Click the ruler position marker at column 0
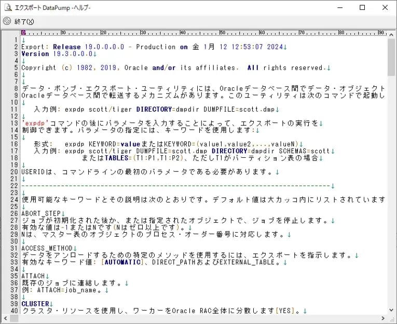The width and height of the screenshot is (397, 324). pyautogui.click(x=23, y=33)
